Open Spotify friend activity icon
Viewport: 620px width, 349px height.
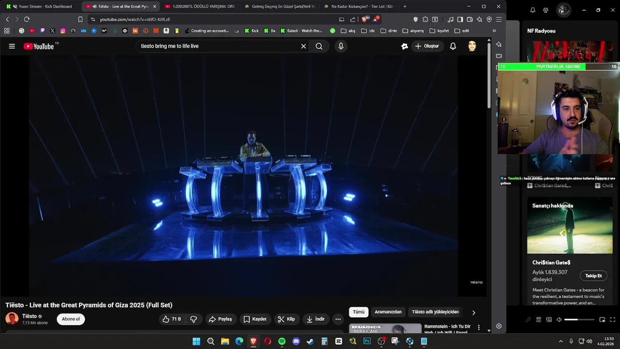(x=546, y=10)
